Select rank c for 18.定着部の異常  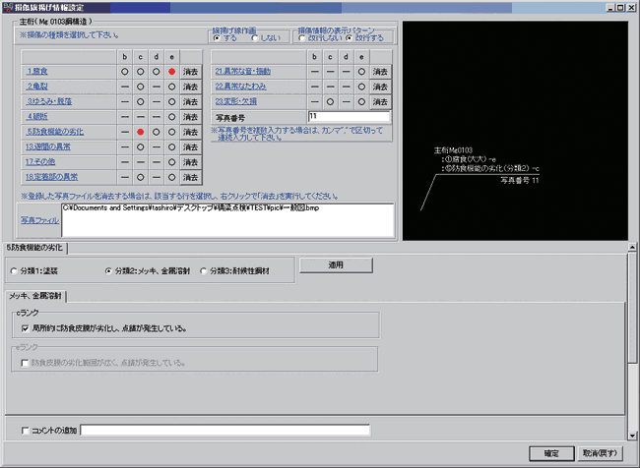tap(141, 177)
